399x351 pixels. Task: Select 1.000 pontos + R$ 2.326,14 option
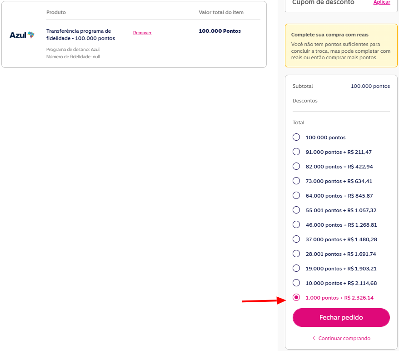click(296, 297)
